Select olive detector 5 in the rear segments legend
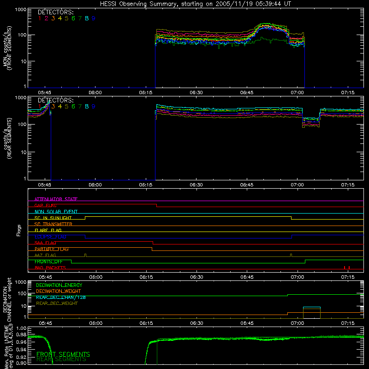 click(x=66, y=107)
